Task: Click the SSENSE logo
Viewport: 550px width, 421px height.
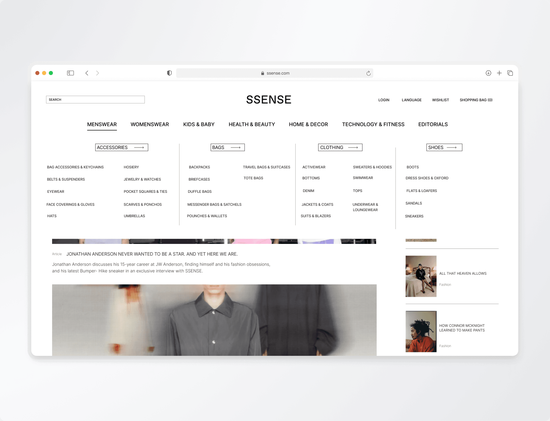Action: click(269, 100)
